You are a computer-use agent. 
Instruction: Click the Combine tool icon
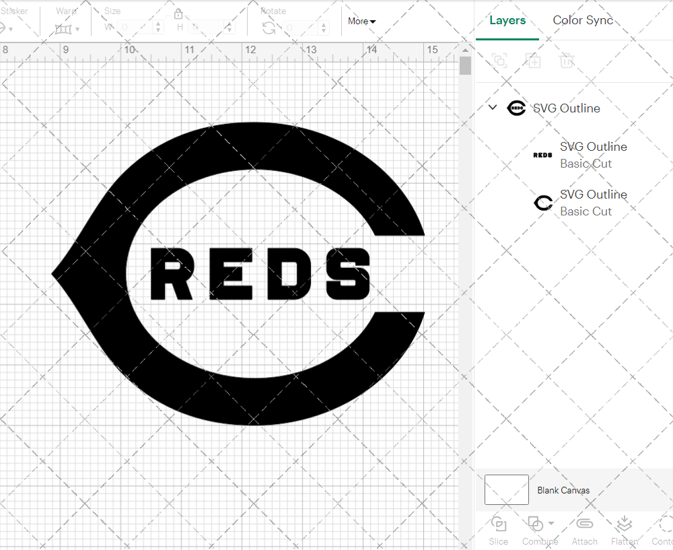(x=535, y=524)
